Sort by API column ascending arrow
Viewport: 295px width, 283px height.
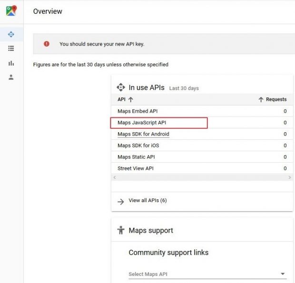[131, 99]
